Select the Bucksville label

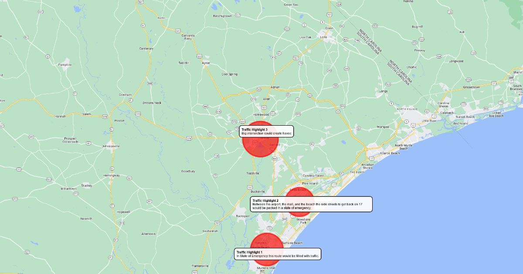(x=258, y=191)
